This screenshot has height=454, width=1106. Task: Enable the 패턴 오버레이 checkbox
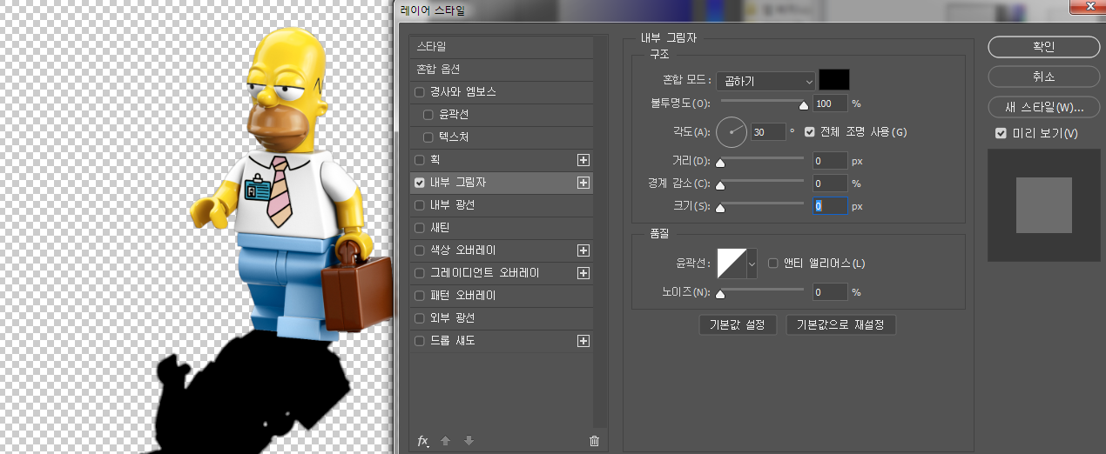(421, 296)
